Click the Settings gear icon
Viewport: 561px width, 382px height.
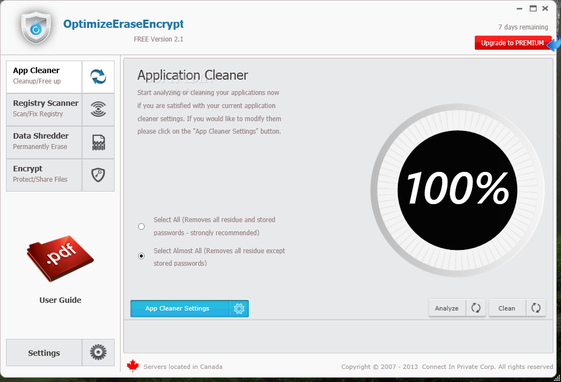click(98, 353)
